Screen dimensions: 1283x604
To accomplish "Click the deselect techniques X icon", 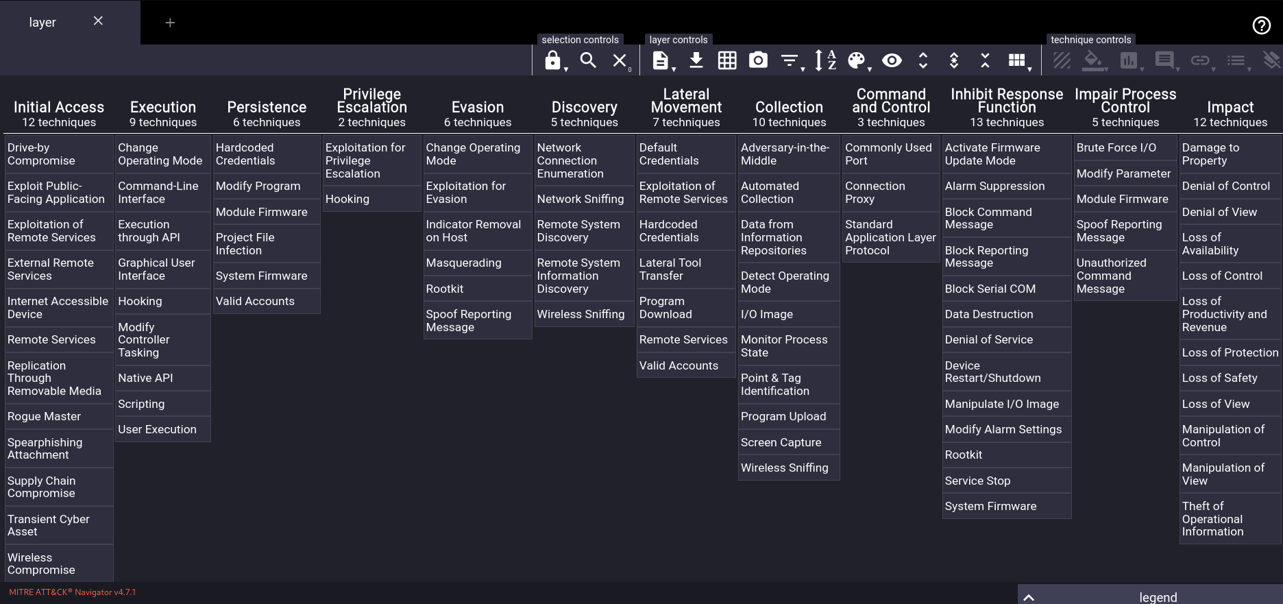I will 620,60.
